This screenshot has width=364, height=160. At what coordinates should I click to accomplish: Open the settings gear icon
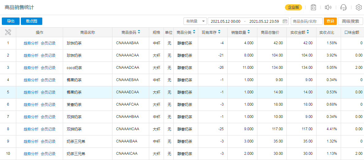[x=359, y=7]
